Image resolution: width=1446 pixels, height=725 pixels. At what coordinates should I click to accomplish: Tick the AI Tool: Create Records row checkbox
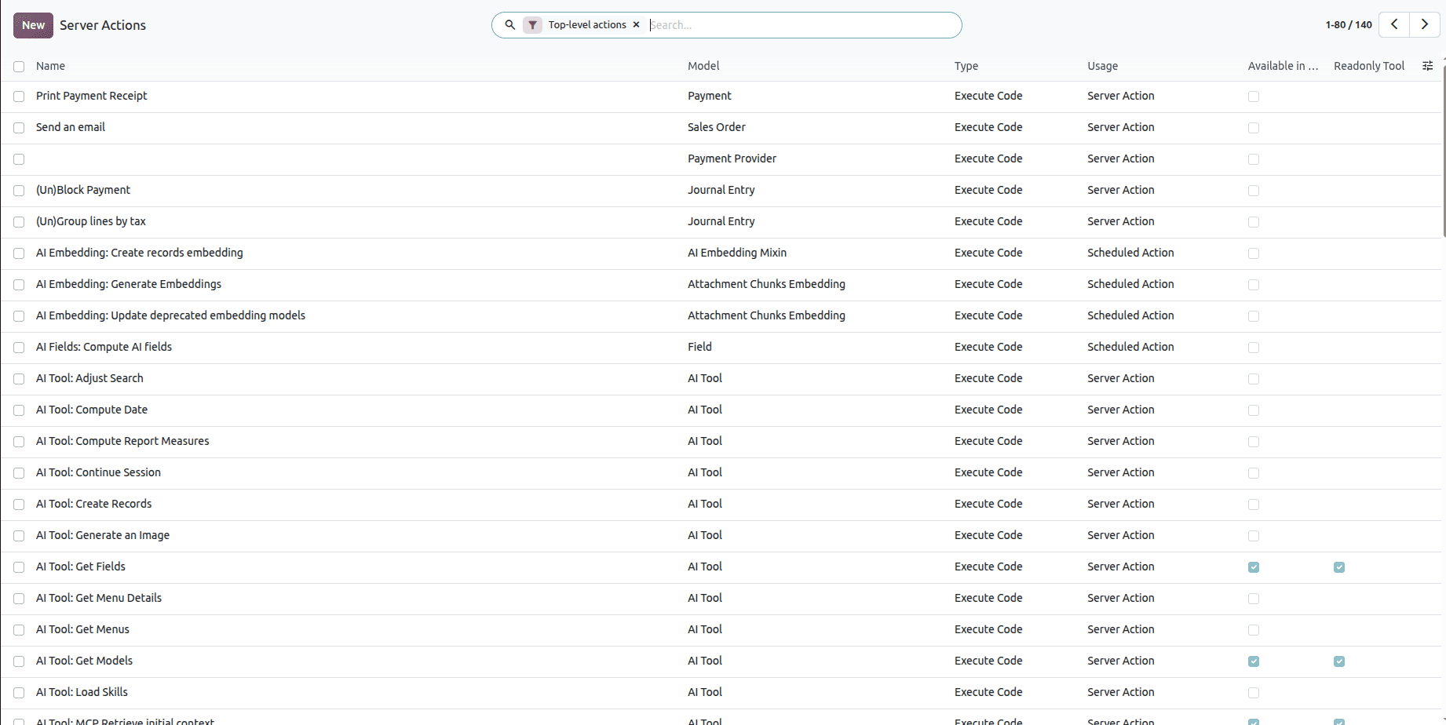[x=19, y=505]
